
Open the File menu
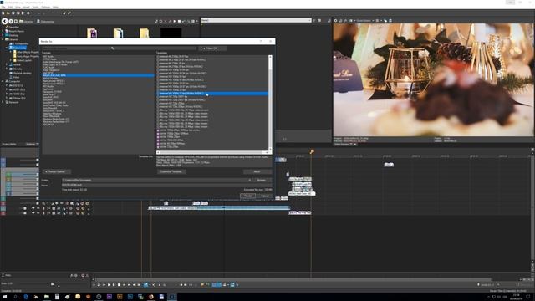pos(3,7)
